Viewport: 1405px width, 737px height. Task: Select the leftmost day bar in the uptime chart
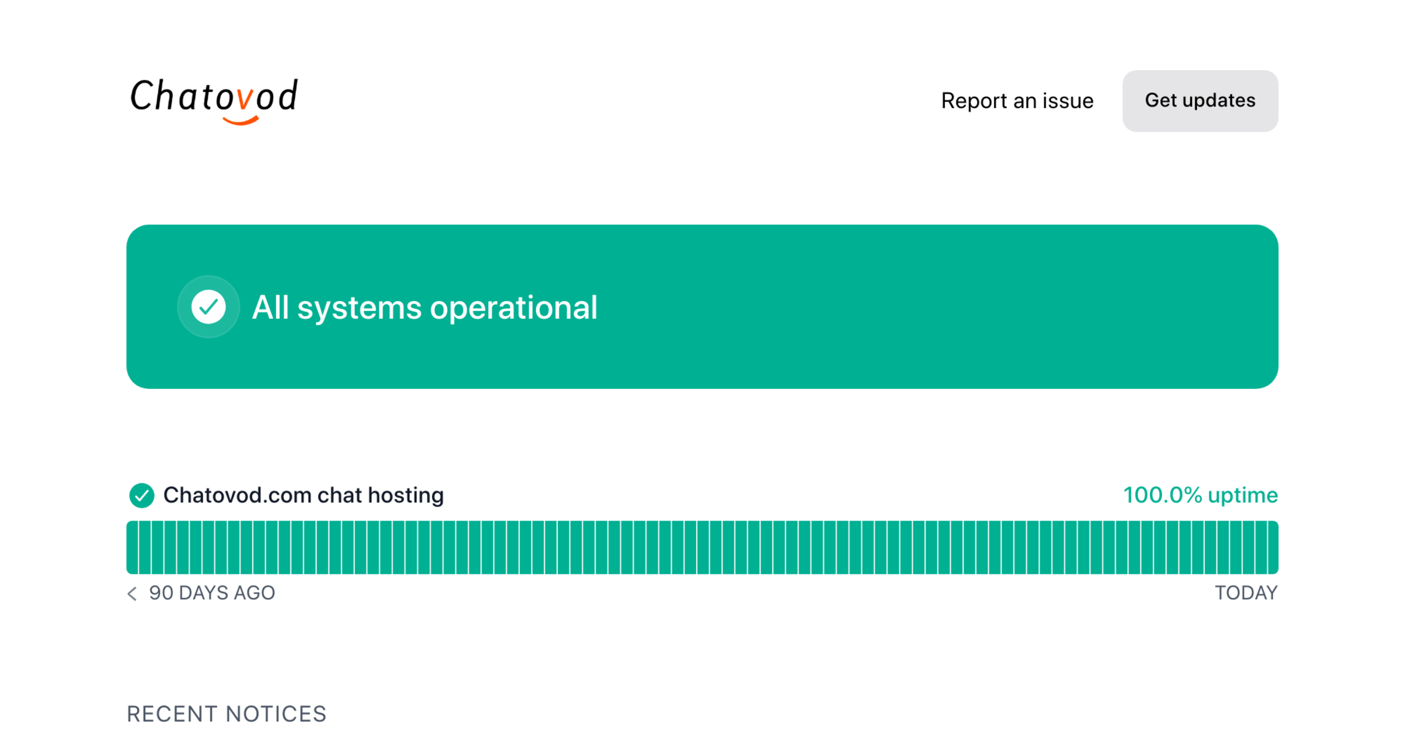132,547
